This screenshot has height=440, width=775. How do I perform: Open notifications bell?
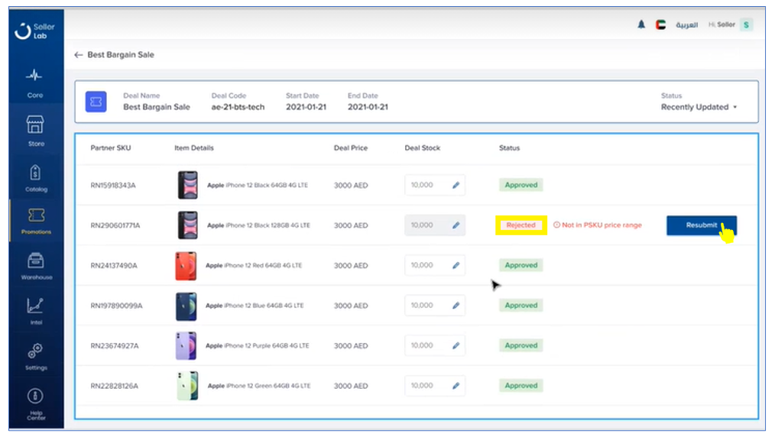[641, 24]
